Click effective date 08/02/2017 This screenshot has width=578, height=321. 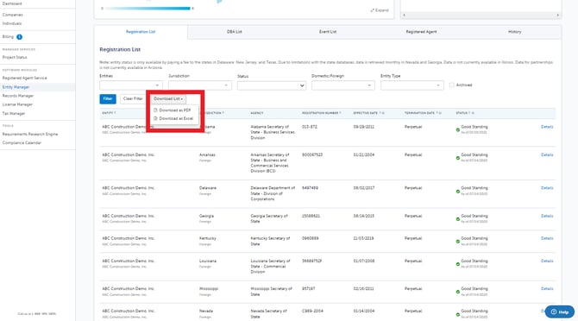364,188
